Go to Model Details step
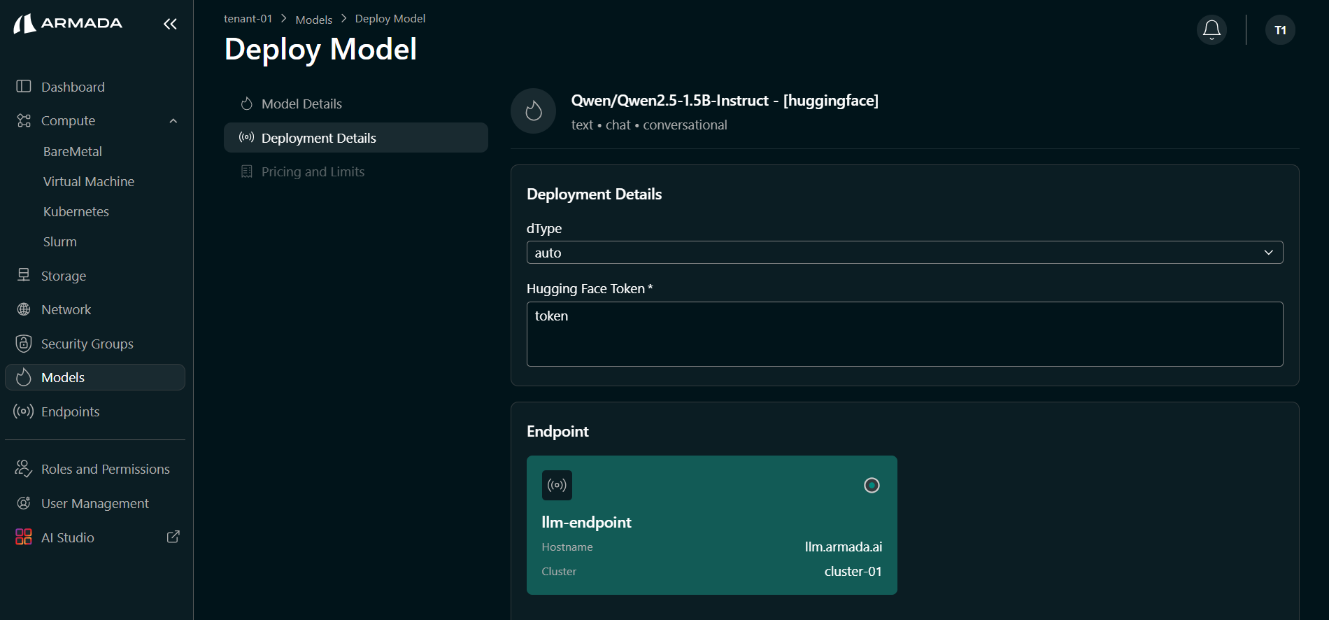This screenshot has width=1329, height=620. (x=356, y=104)
